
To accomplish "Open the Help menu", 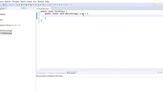I will click(47, 2).
